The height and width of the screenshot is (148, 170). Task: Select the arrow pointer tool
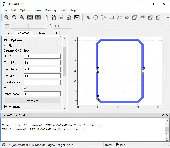coord(88,17)
